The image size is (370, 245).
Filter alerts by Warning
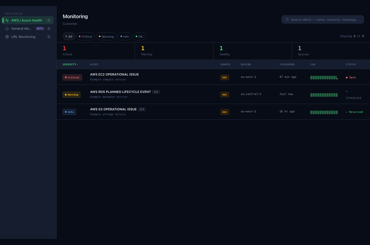click(x=106, y=37)
